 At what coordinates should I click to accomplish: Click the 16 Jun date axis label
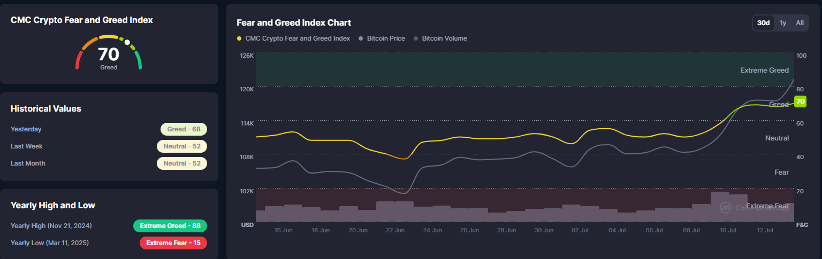(x=283, y=231)
